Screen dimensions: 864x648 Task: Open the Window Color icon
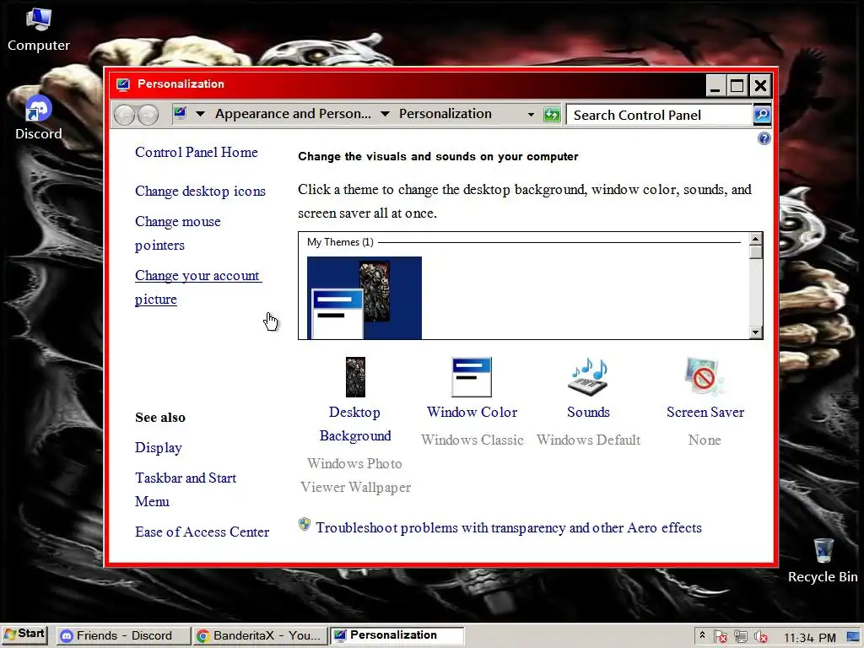click(x=472, y=377)
